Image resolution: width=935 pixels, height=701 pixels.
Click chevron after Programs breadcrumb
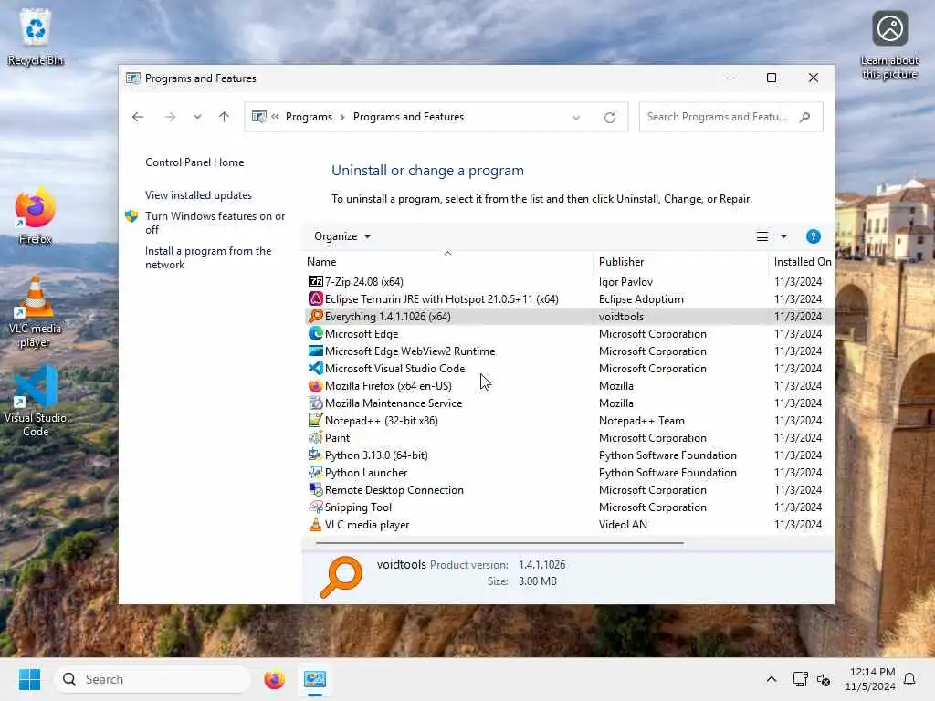(342, 117)
